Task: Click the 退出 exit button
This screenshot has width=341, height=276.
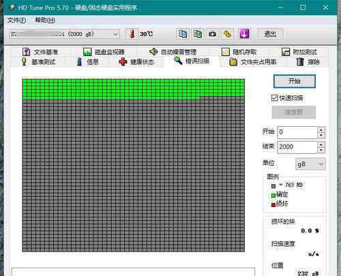Action: pos(270,34)
